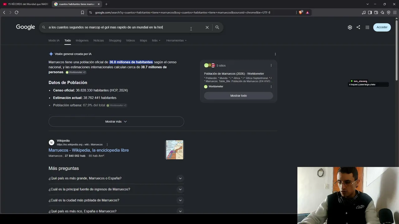The image size is (399, 224).
Task: Click the Worldometer +2 source chip in summary
Action: pos(75,72)
